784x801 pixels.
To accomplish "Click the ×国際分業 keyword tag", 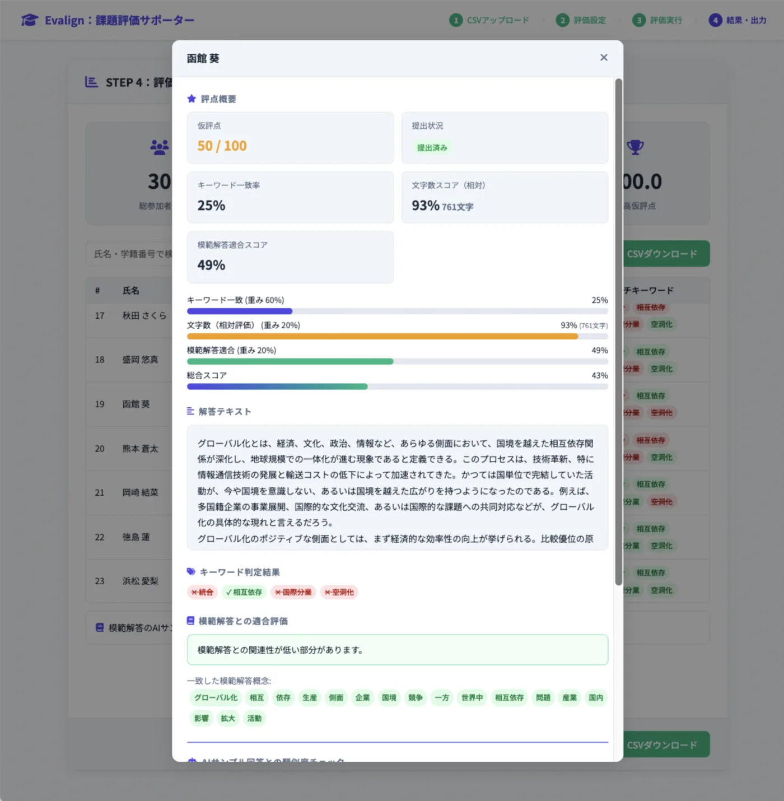I will [293, 592].
